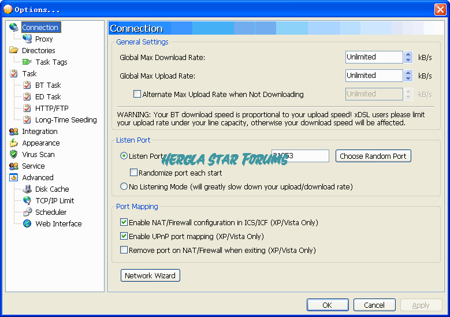Click the Task Tags icon

27,62
